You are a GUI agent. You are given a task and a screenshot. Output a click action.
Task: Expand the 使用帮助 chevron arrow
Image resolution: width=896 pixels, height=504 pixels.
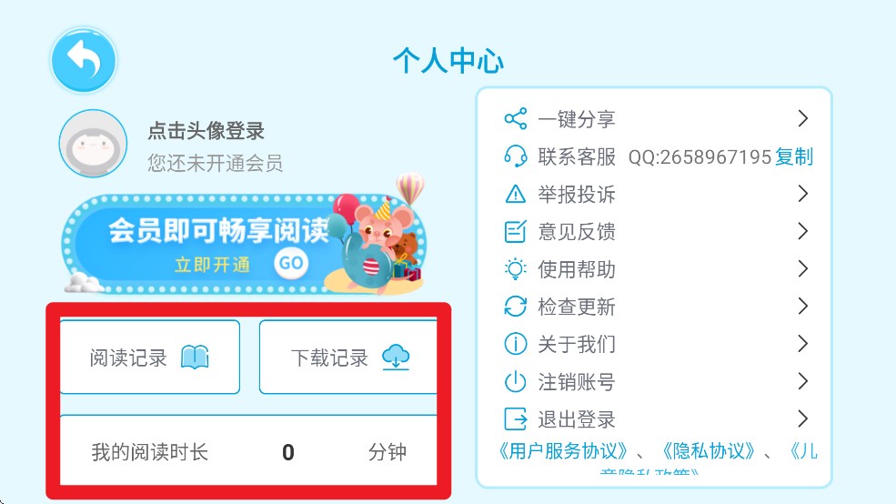[x=803, y=268]
